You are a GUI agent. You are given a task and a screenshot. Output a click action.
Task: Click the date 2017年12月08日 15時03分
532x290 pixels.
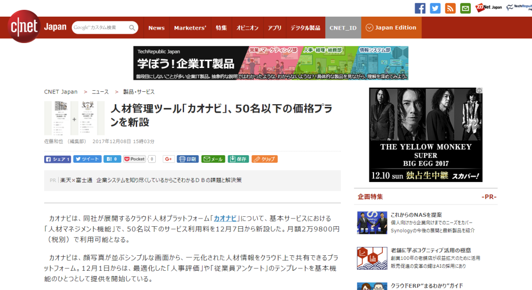point(124,142)
